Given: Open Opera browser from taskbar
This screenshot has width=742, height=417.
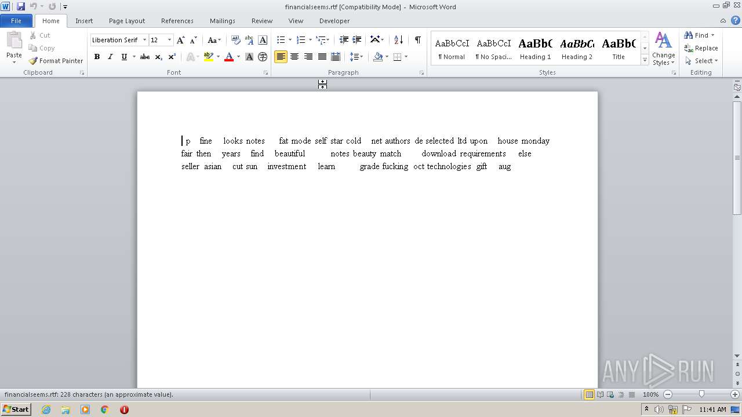Looking at the screenshot, I should pos(124,409).
